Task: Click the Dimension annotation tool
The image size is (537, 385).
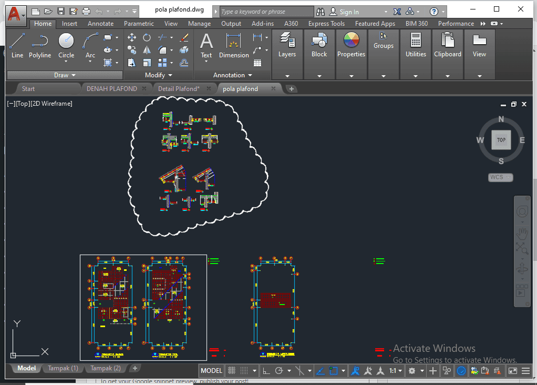Action: coord(234,45)
